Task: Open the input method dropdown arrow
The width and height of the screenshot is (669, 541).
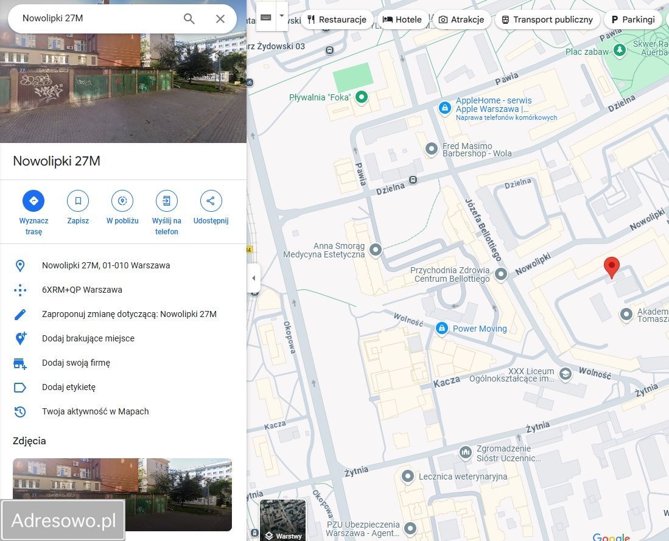Action: 281,16
